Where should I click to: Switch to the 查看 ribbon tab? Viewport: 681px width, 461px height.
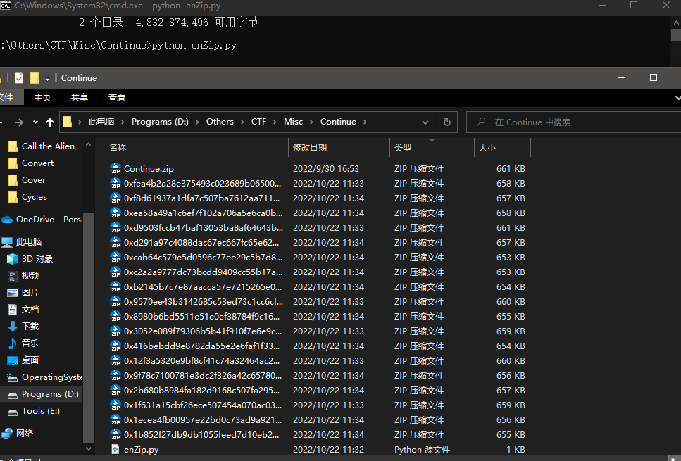click(117, 98)
